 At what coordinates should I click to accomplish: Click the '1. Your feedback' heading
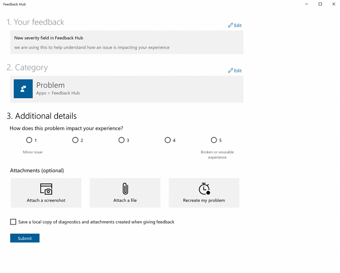[x=35, y=22]
